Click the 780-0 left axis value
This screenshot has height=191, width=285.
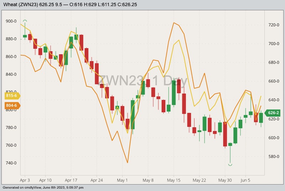click(11, 127)
